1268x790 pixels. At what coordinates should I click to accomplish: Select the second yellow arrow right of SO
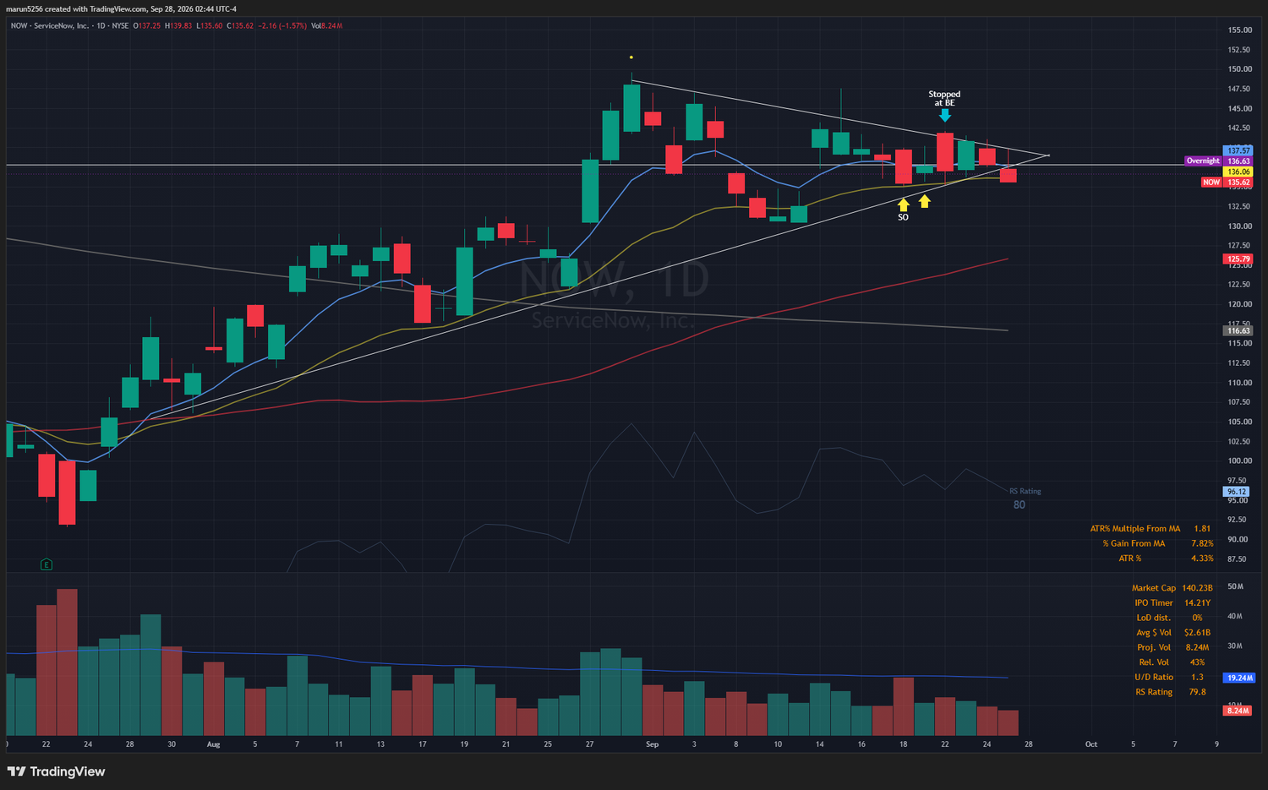click(925, 201)
